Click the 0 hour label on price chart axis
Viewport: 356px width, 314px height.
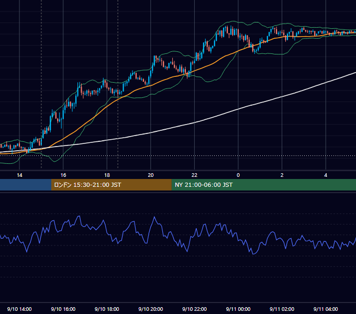point(238,175)
